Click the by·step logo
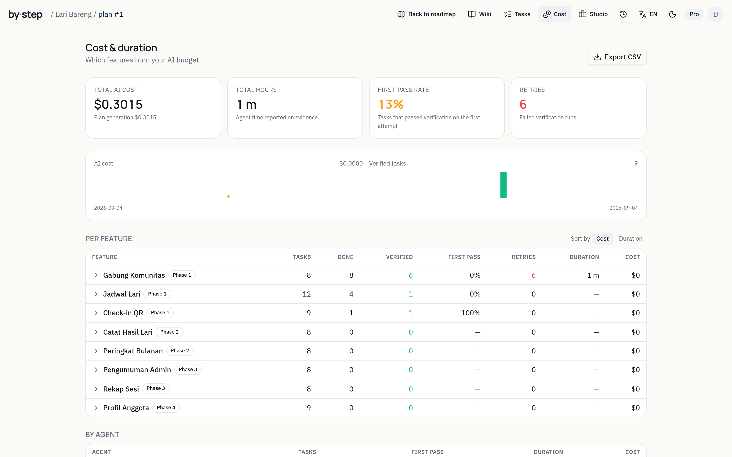Screen dimensions: 732x457 (x=25, y=14)
